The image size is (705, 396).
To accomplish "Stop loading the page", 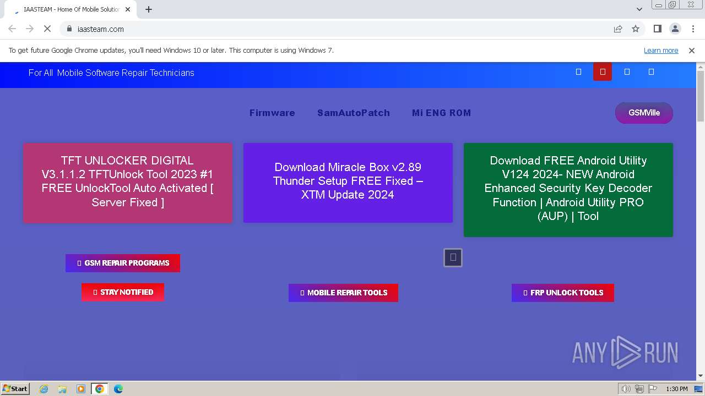I will pos(47,29).
